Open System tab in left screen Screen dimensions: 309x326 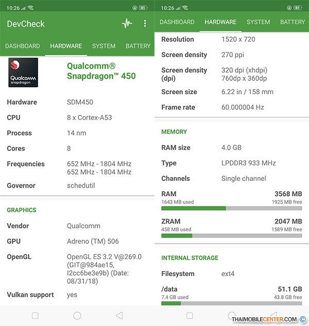pyautogui.click(x=104, y=46)
